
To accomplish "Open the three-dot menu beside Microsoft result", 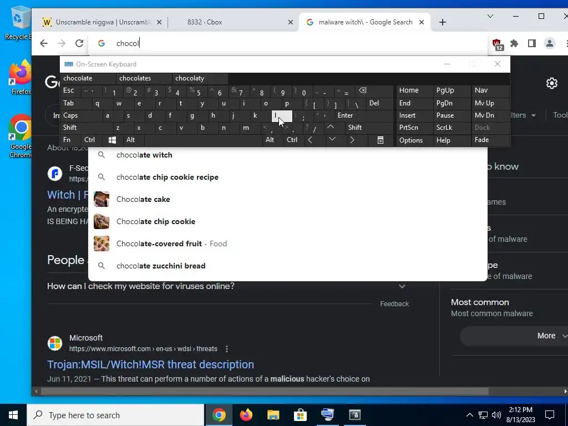I will click(x=227, y=349).
